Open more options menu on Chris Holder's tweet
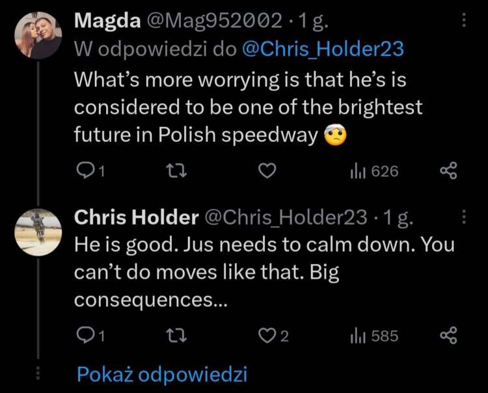This screenshot has height=393, width=488. coord(464,217)
